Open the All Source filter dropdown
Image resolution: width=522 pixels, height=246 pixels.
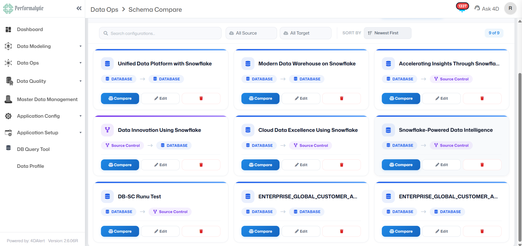click(251, 33)
